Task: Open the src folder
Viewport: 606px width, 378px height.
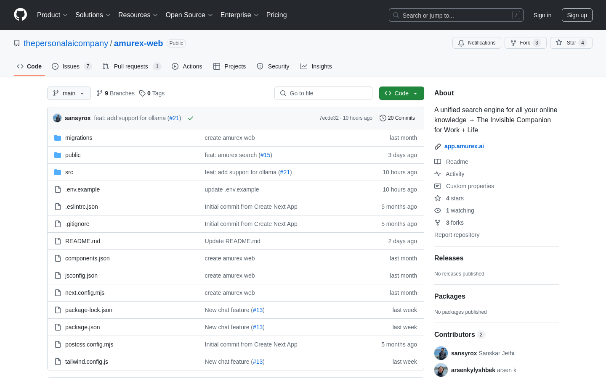Action: (69, 172)
